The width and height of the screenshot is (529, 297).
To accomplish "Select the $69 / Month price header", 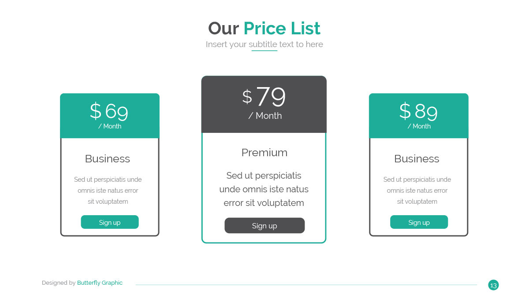I will point(110,116).
